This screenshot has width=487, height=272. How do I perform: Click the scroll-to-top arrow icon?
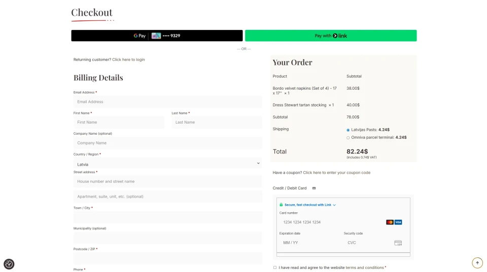click(477, 263)
